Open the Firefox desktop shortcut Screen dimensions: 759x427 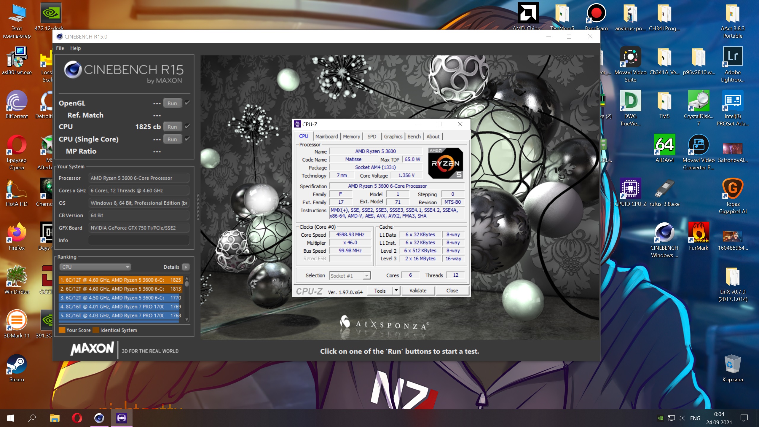pyautogui.click(x=17, y=236)
